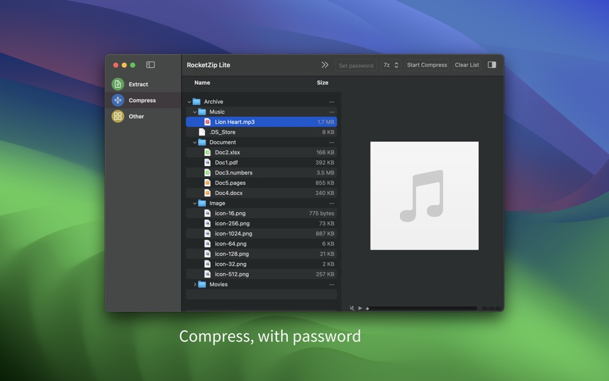This screenshot has height=381, width=609.
Task: Click the icon-16.png file icon
Action: (208, 213)
